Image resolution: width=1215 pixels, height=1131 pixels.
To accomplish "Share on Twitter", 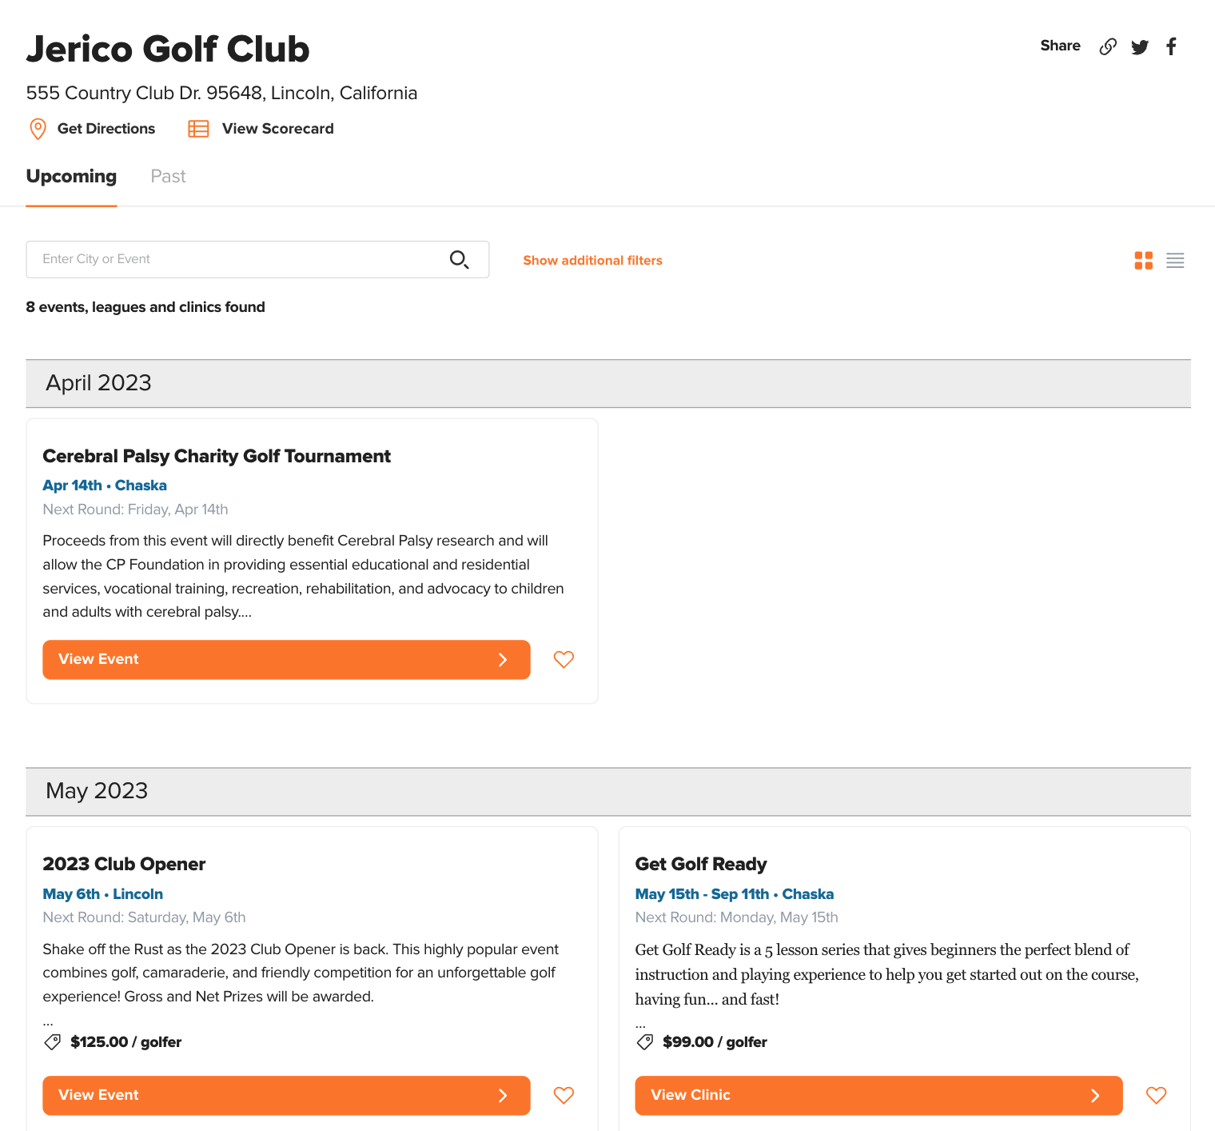I will [x=1140, y=46].
